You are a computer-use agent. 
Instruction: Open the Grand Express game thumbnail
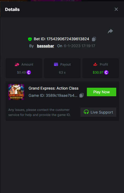coord(16,92)
